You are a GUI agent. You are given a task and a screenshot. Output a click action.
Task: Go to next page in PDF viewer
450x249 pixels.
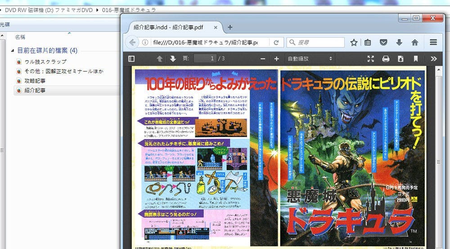click(173, 59)
